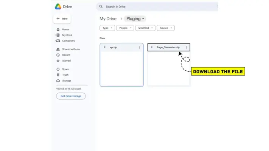Click the Files section heading

(102, 38)
